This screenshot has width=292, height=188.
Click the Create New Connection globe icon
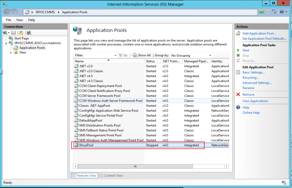[5, 33]
